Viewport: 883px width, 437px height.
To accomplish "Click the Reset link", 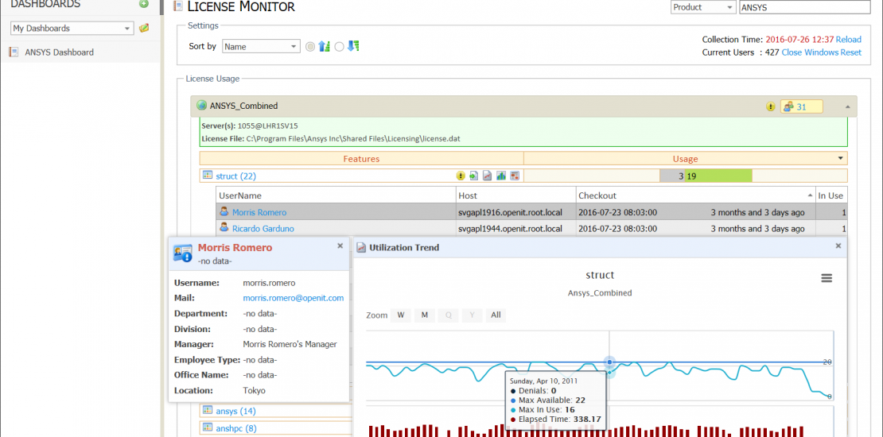I will [851, 52].
